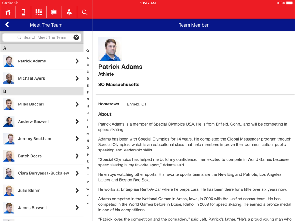Open Michael Ayers row chevron

tap(77, 78)
